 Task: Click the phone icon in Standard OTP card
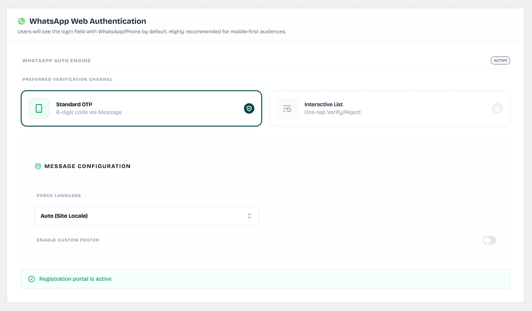(x=39, y=108)
